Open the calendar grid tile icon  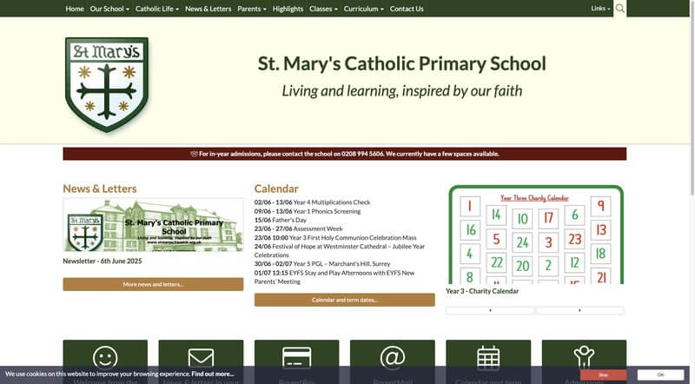coord(488,358)
